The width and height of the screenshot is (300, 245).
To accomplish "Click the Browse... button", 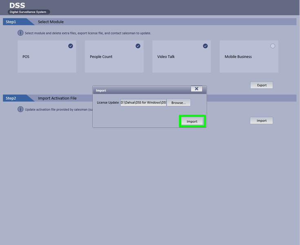I will (x=179, y=102).
